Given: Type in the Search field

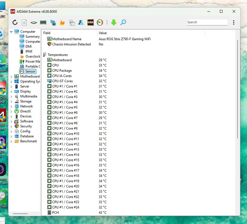Looking at the screenshot, I should pyautogui.click(x=207, y=22).
